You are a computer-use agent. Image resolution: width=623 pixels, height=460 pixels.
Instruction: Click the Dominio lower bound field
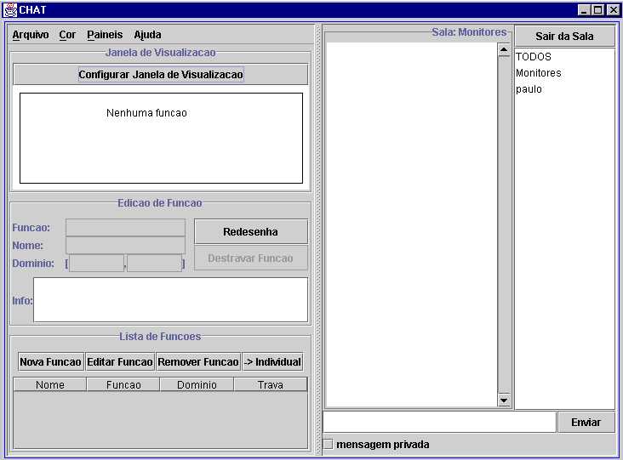96,263
